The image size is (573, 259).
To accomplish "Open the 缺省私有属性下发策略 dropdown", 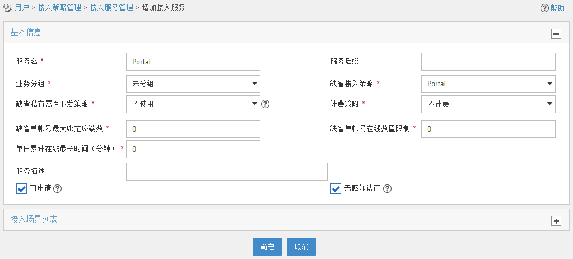I will [193, 104].
